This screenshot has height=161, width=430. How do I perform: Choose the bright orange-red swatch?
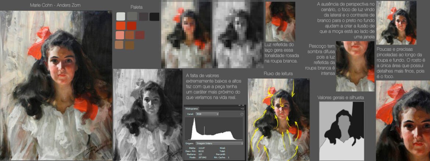[x=120, y=26]
